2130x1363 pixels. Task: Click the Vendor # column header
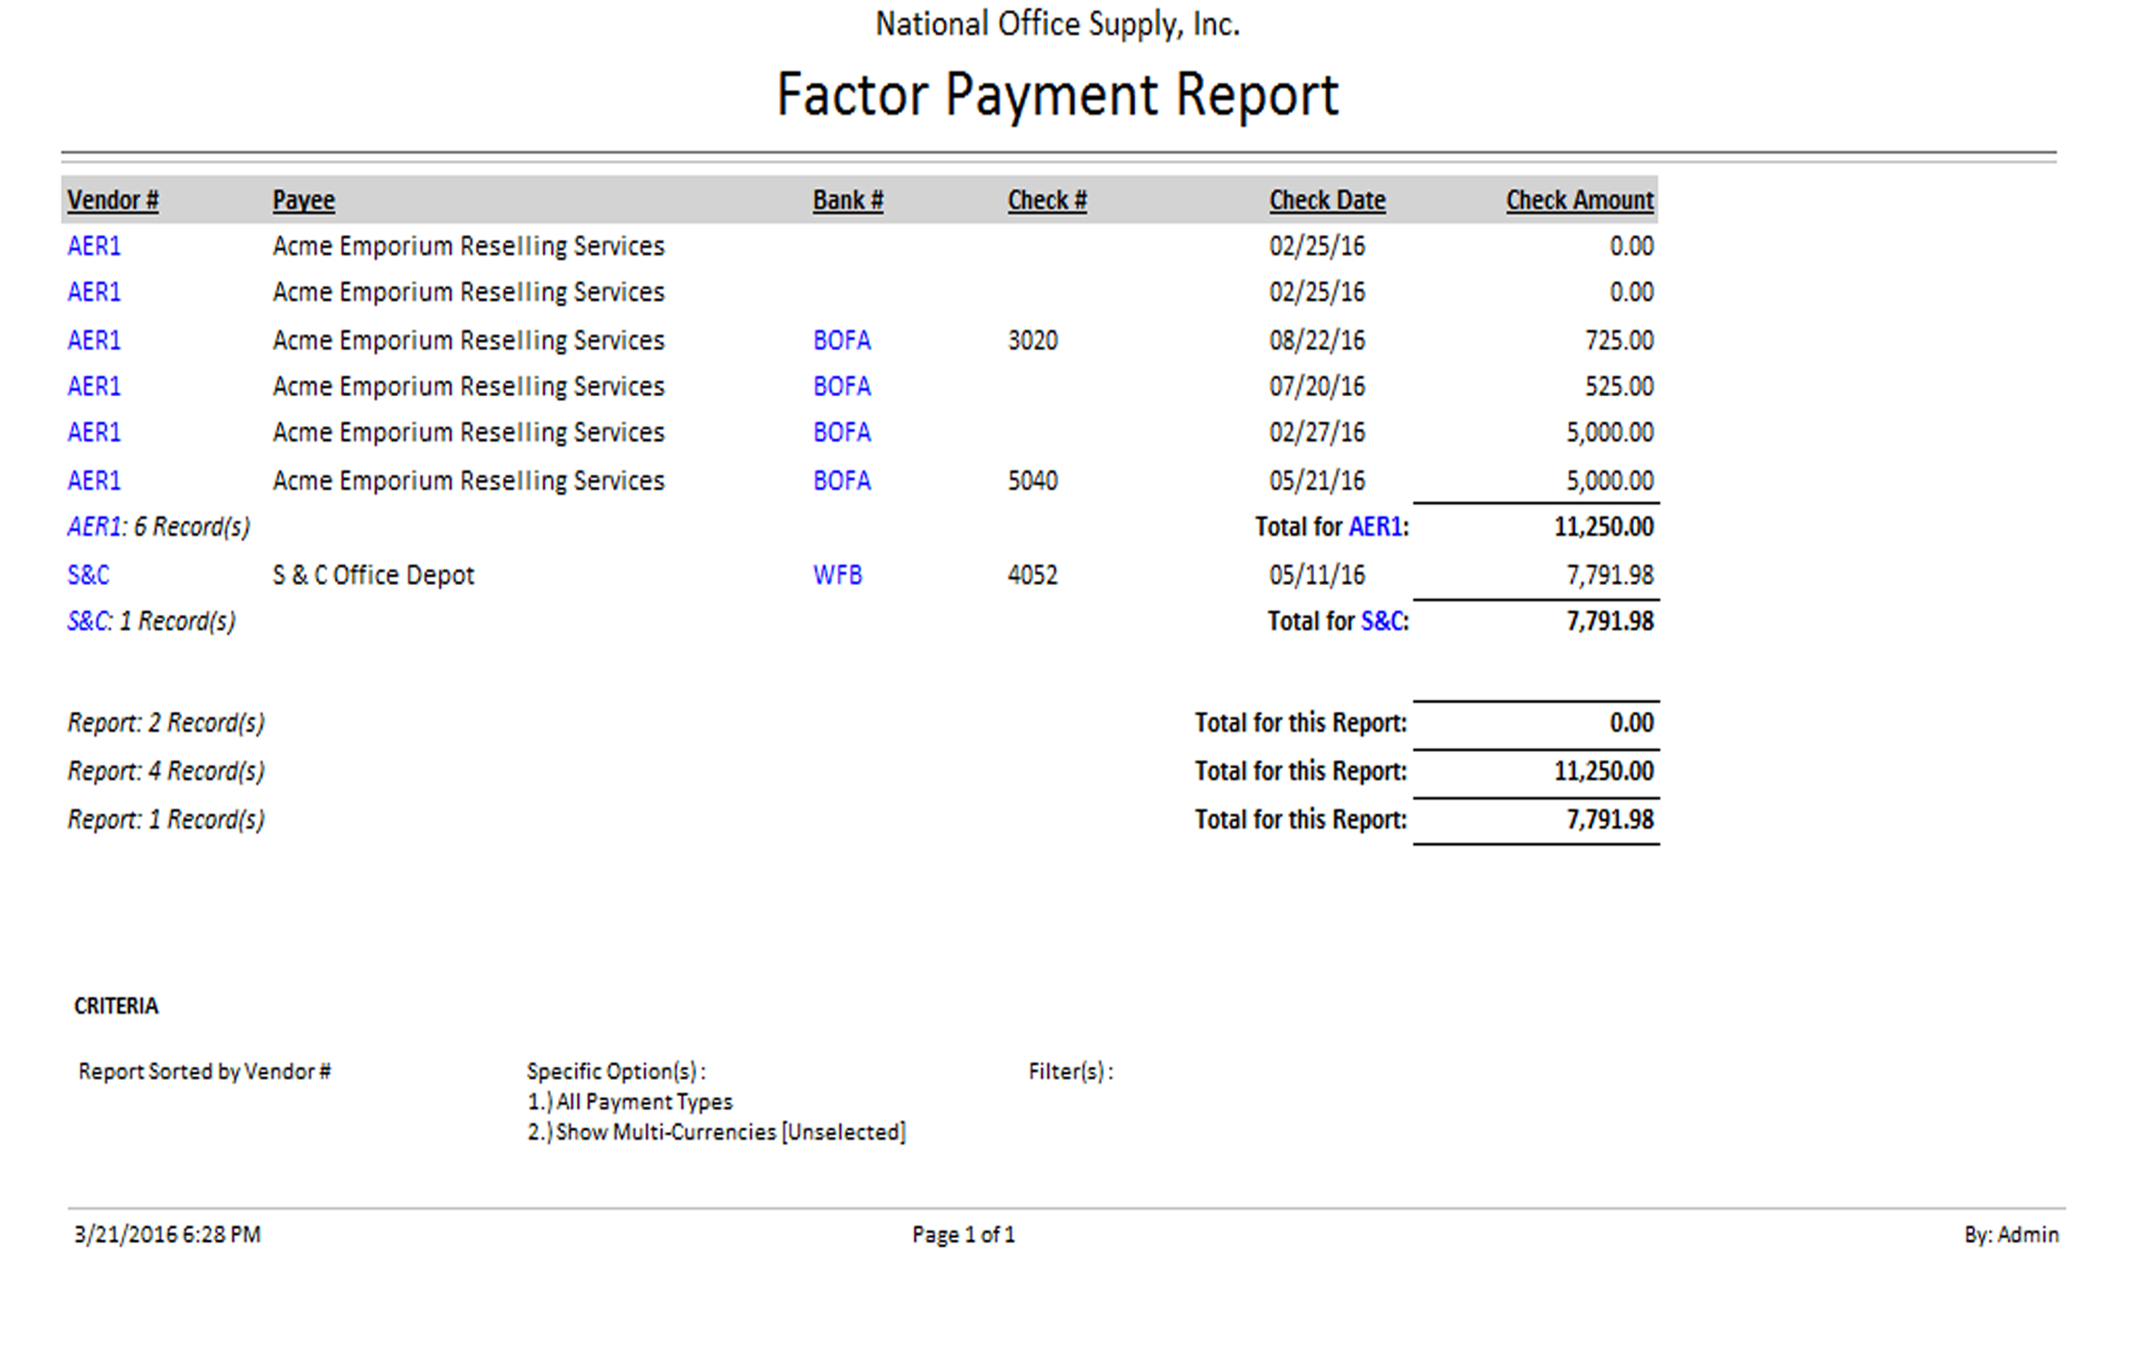[x=112, y=201]
